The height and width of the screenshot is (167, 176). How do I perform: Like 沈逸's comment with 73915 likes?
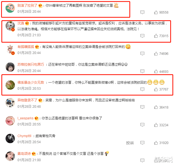pyautogui.click(x=156, y=36)
